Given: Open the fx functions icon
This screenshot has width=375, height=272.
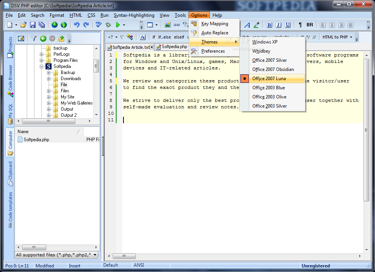Looking at the screenshot, I should pos(143,37).
